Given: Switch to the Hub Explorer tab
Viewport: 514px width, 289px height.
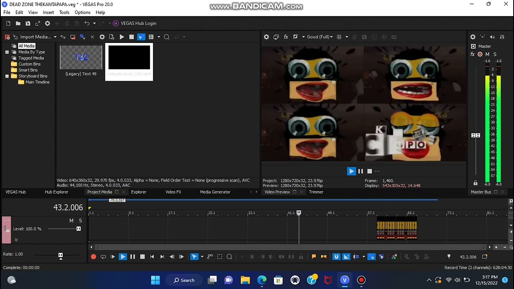Looking at the screenshot, I should 57,192.
